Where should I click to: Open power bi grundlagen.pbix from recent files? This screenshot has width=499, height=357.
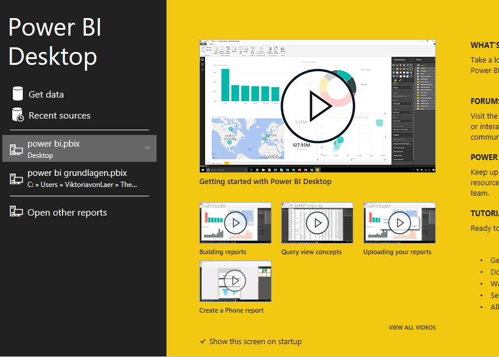tap(76, 178)
